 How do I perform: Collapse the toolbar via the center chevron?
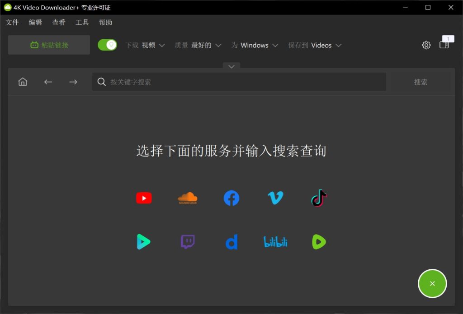point(231,66)
